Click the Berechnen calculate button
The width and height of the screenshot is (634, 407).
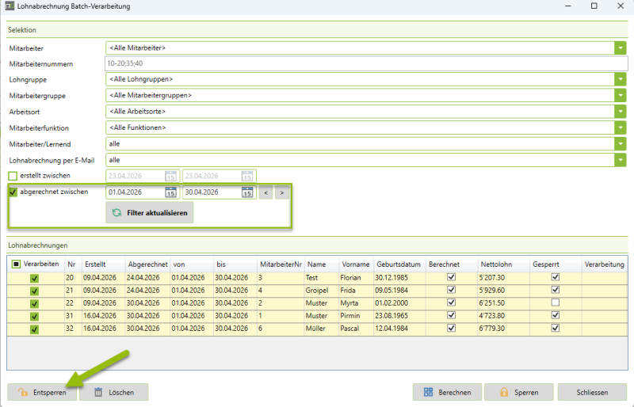(448, 392)
